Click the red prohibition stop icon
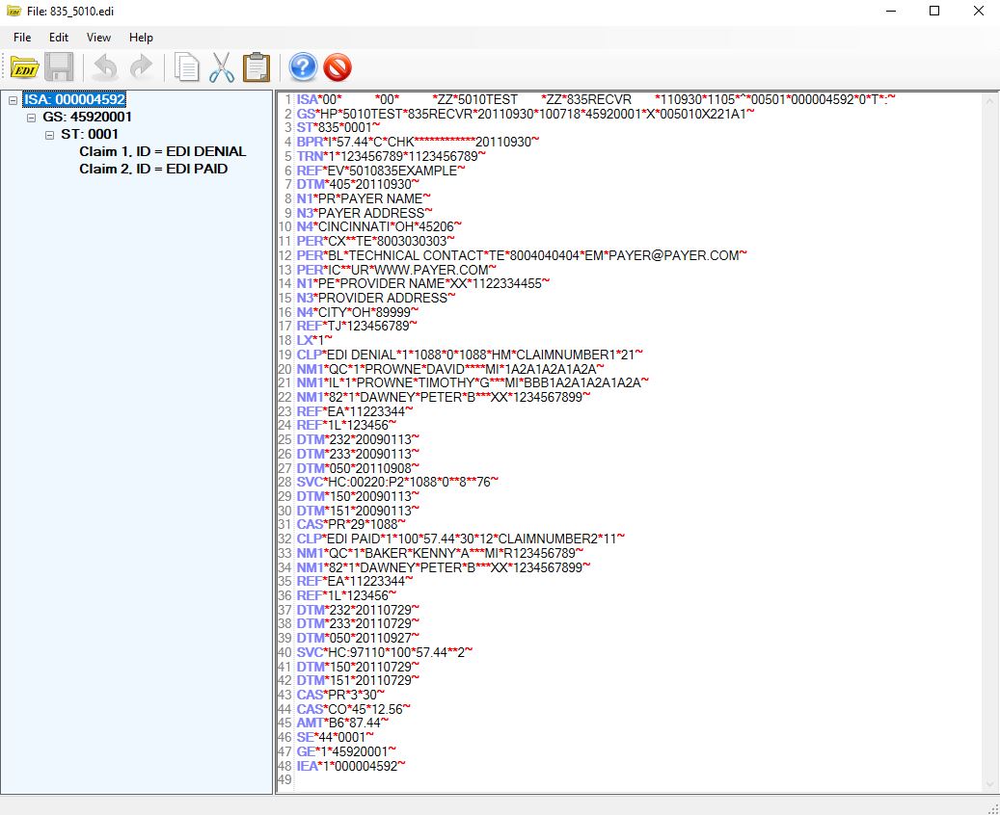 tap(338, 66)
